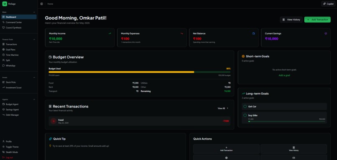This screenshot has width=337, height=160.
Task: Click the wallet icon on Net Balance card
Action: [254, 33]
